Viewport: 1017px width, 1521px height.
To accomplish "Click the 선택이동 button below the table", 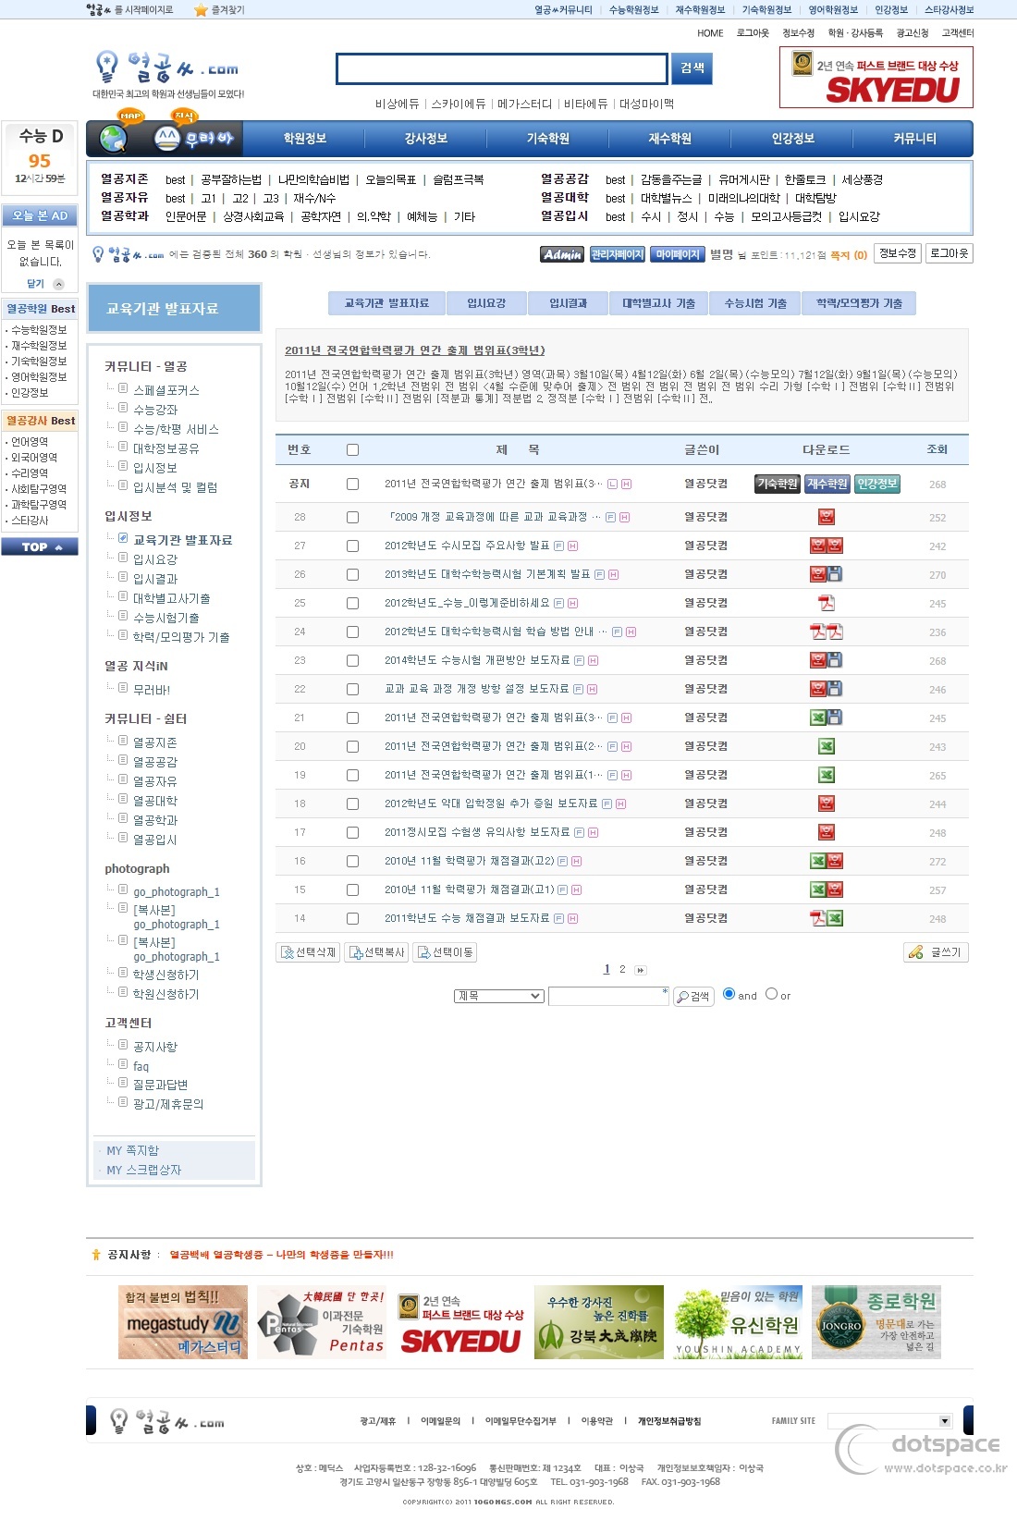I will [445, 952].
